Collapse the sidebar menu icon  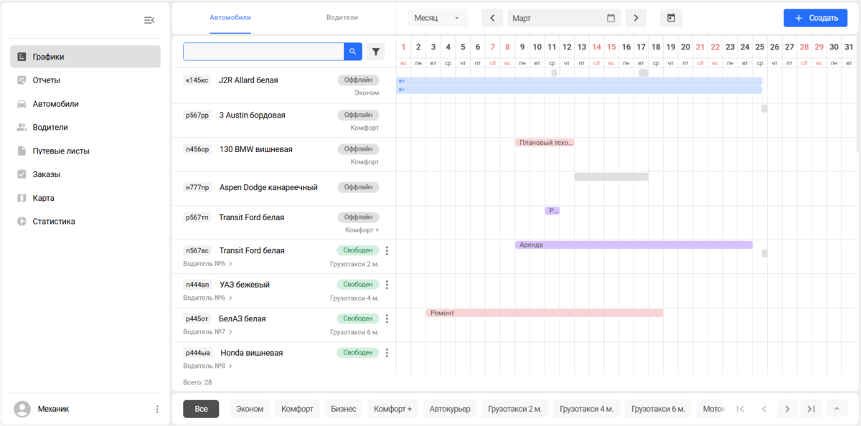[x=149, y=20]
